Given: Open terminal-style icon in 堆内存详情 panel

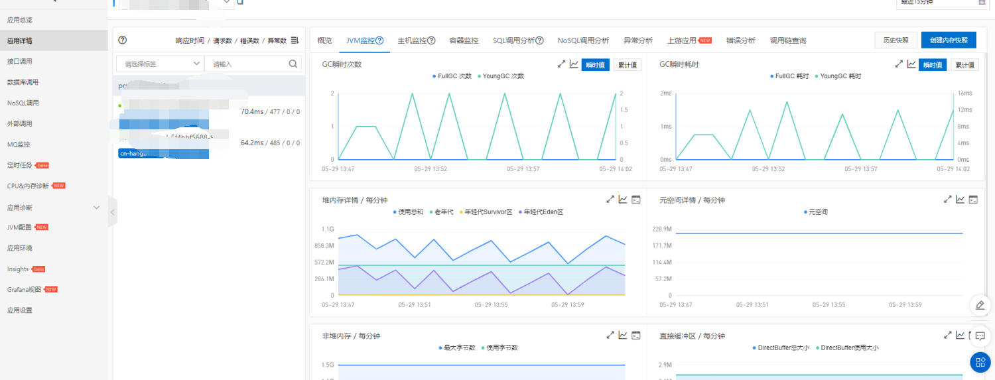Looking at the screenshot, I should [635, 200].
